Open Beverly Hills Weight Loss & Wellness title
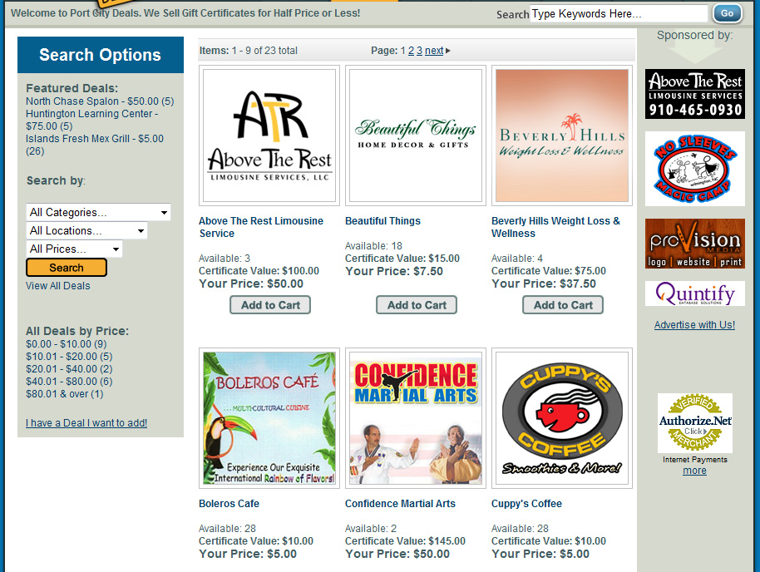The height and width of the screenshot is (572, 760). tap(556, 227)
